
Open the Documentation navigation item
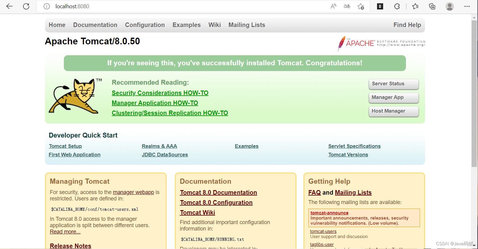click(x=95, y=25)
